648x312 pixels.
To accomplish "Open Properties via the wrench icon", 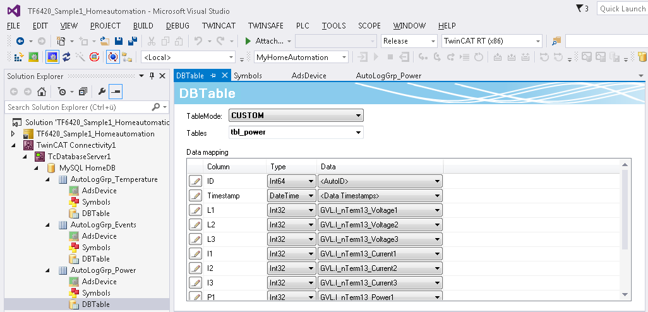I will coord(102,92).
